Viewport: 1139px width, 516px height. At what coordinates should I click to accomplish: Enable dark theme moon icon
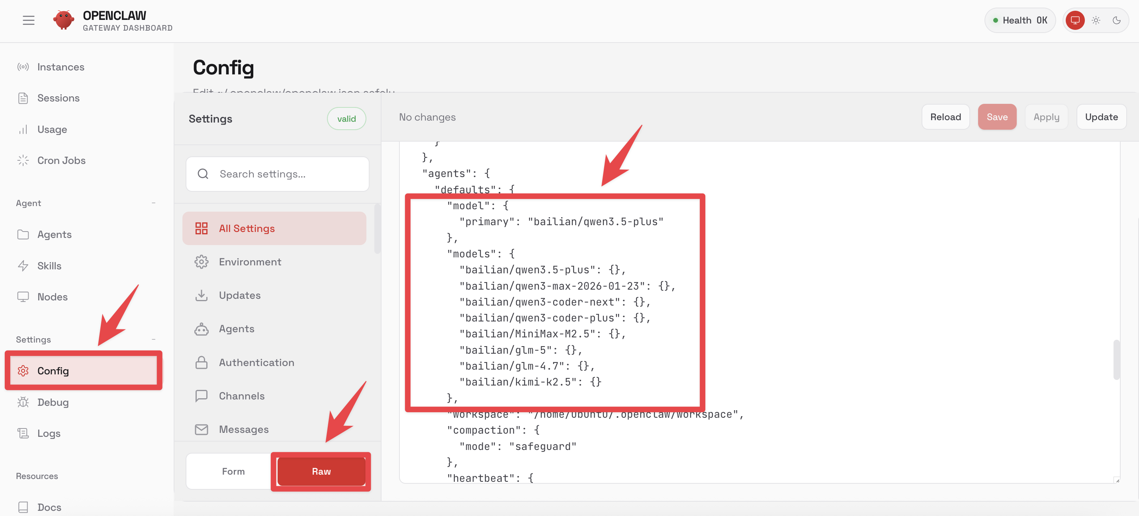(x=1116, y=20)
